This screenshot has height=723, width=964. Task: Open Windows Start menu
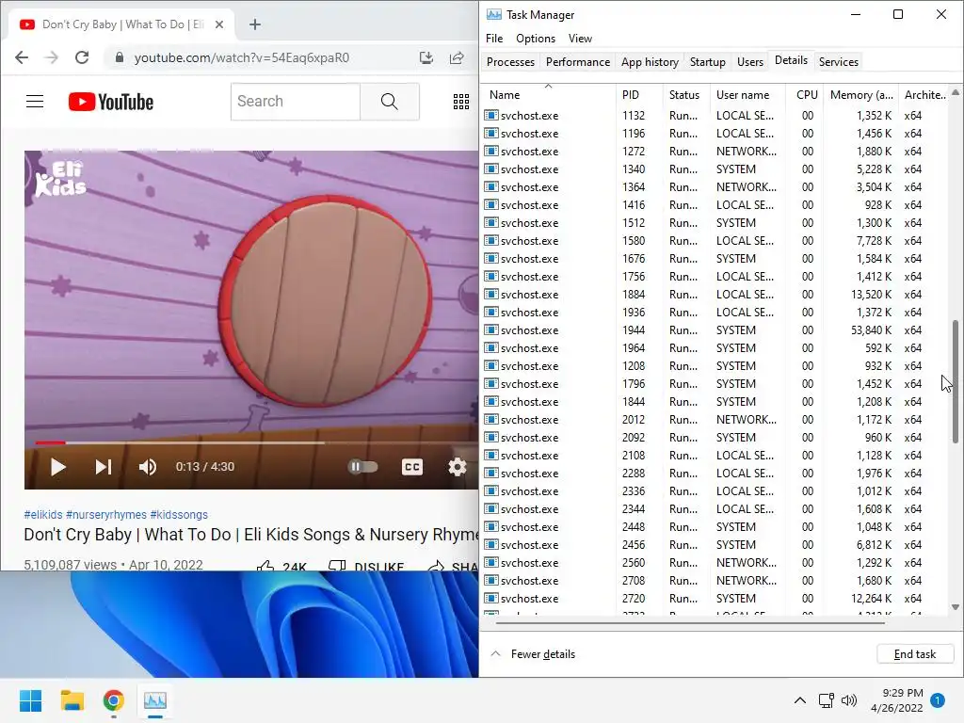point(31,700)
